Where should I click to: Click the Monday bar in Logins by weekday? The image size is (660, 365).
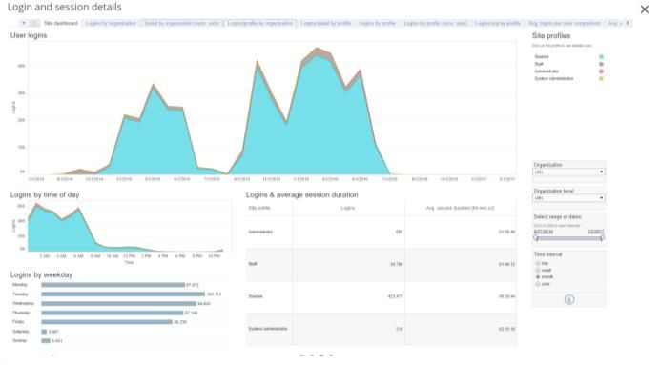pos(113,285)
